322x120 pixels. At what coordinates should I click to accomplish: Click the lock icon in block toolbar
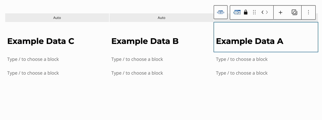[246, 12]
